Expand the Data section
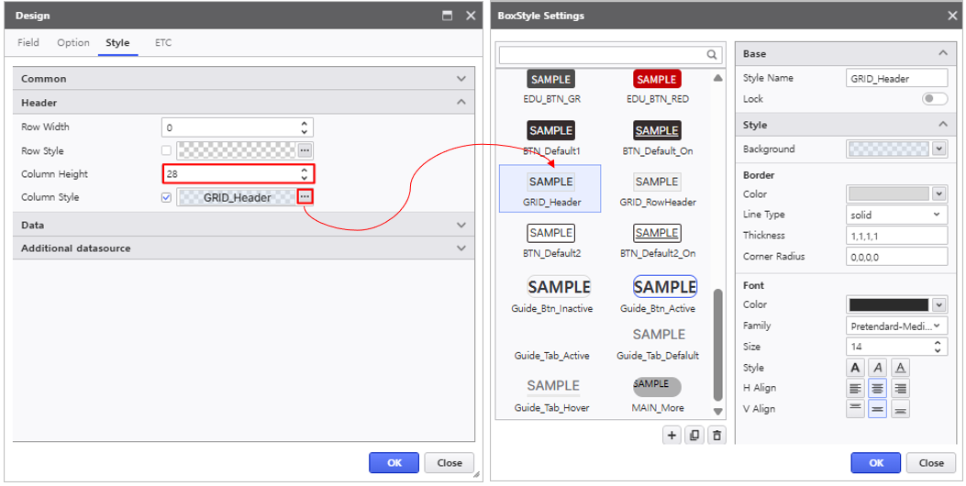 [461, 225]
